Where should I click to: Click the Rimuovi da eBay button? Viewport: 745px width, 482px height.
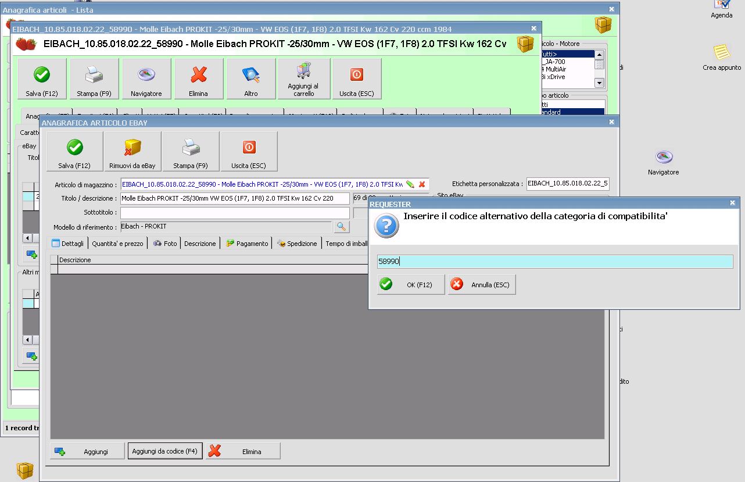click(x=132, y=151)
